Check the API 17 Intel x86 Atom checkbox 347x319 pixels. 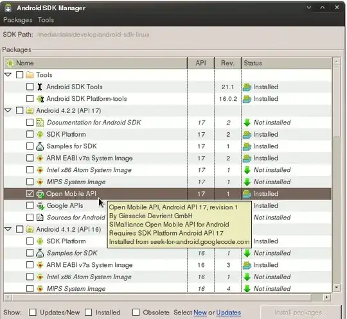[x=30, y=170]
